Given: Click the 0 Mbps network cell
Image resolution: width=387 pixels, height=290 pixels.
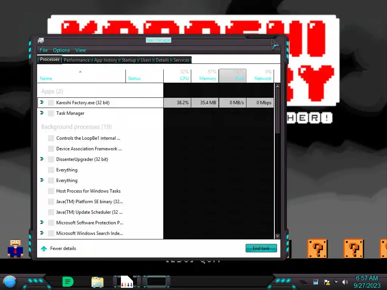Looking at the screenshot, I should 260,103.
